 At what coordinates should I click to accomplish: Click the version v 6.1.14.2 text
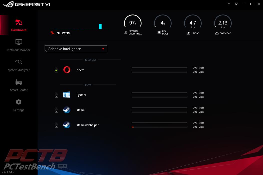pos(8,172)
